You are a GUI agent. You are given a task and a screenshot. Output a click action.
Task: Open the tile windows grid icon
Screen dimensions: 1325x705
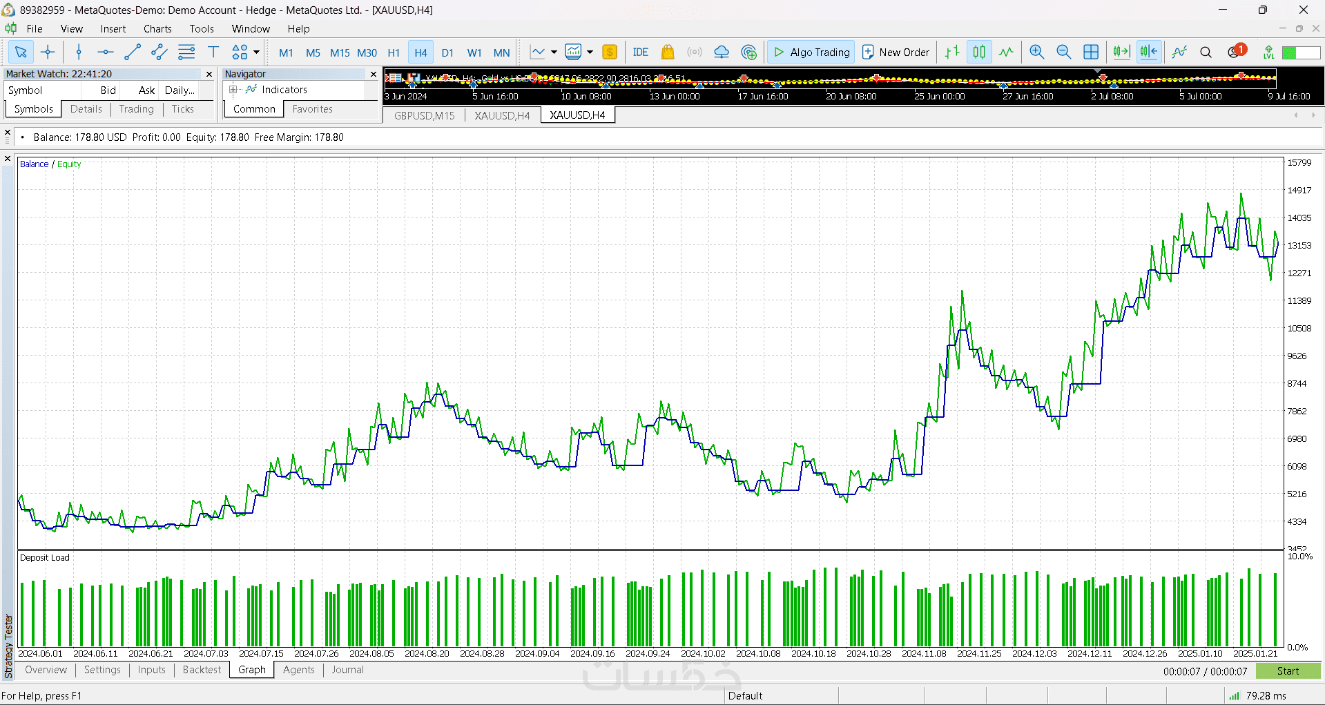pyautogui.click(x=1091, y=52)
